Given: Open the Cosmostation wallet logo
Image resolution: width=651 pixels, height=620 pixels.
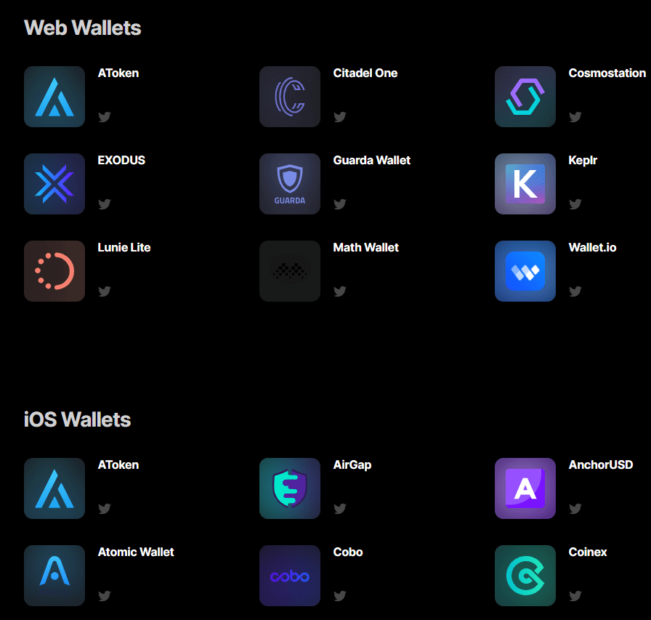Looking at the screenshot, I should pos(525,97).
